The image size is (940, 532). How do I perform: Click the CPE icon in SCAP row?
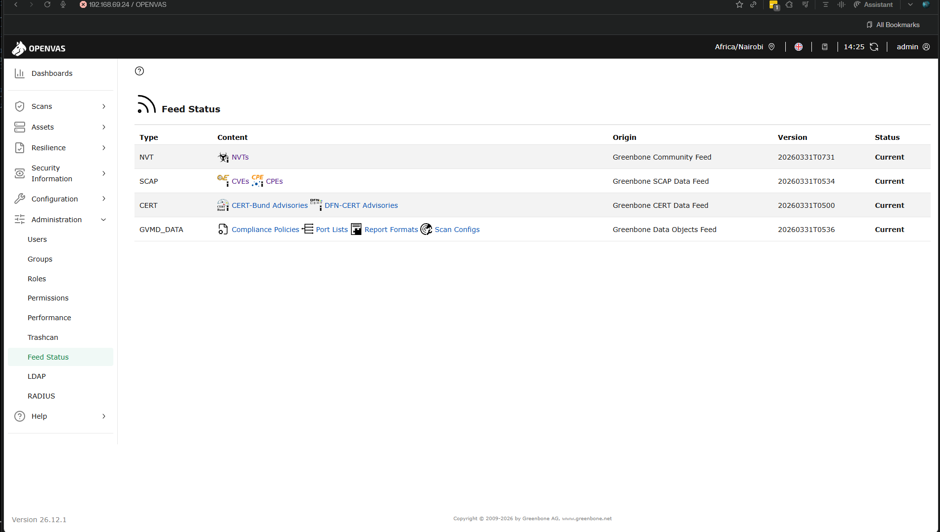(x=258, y=181)
